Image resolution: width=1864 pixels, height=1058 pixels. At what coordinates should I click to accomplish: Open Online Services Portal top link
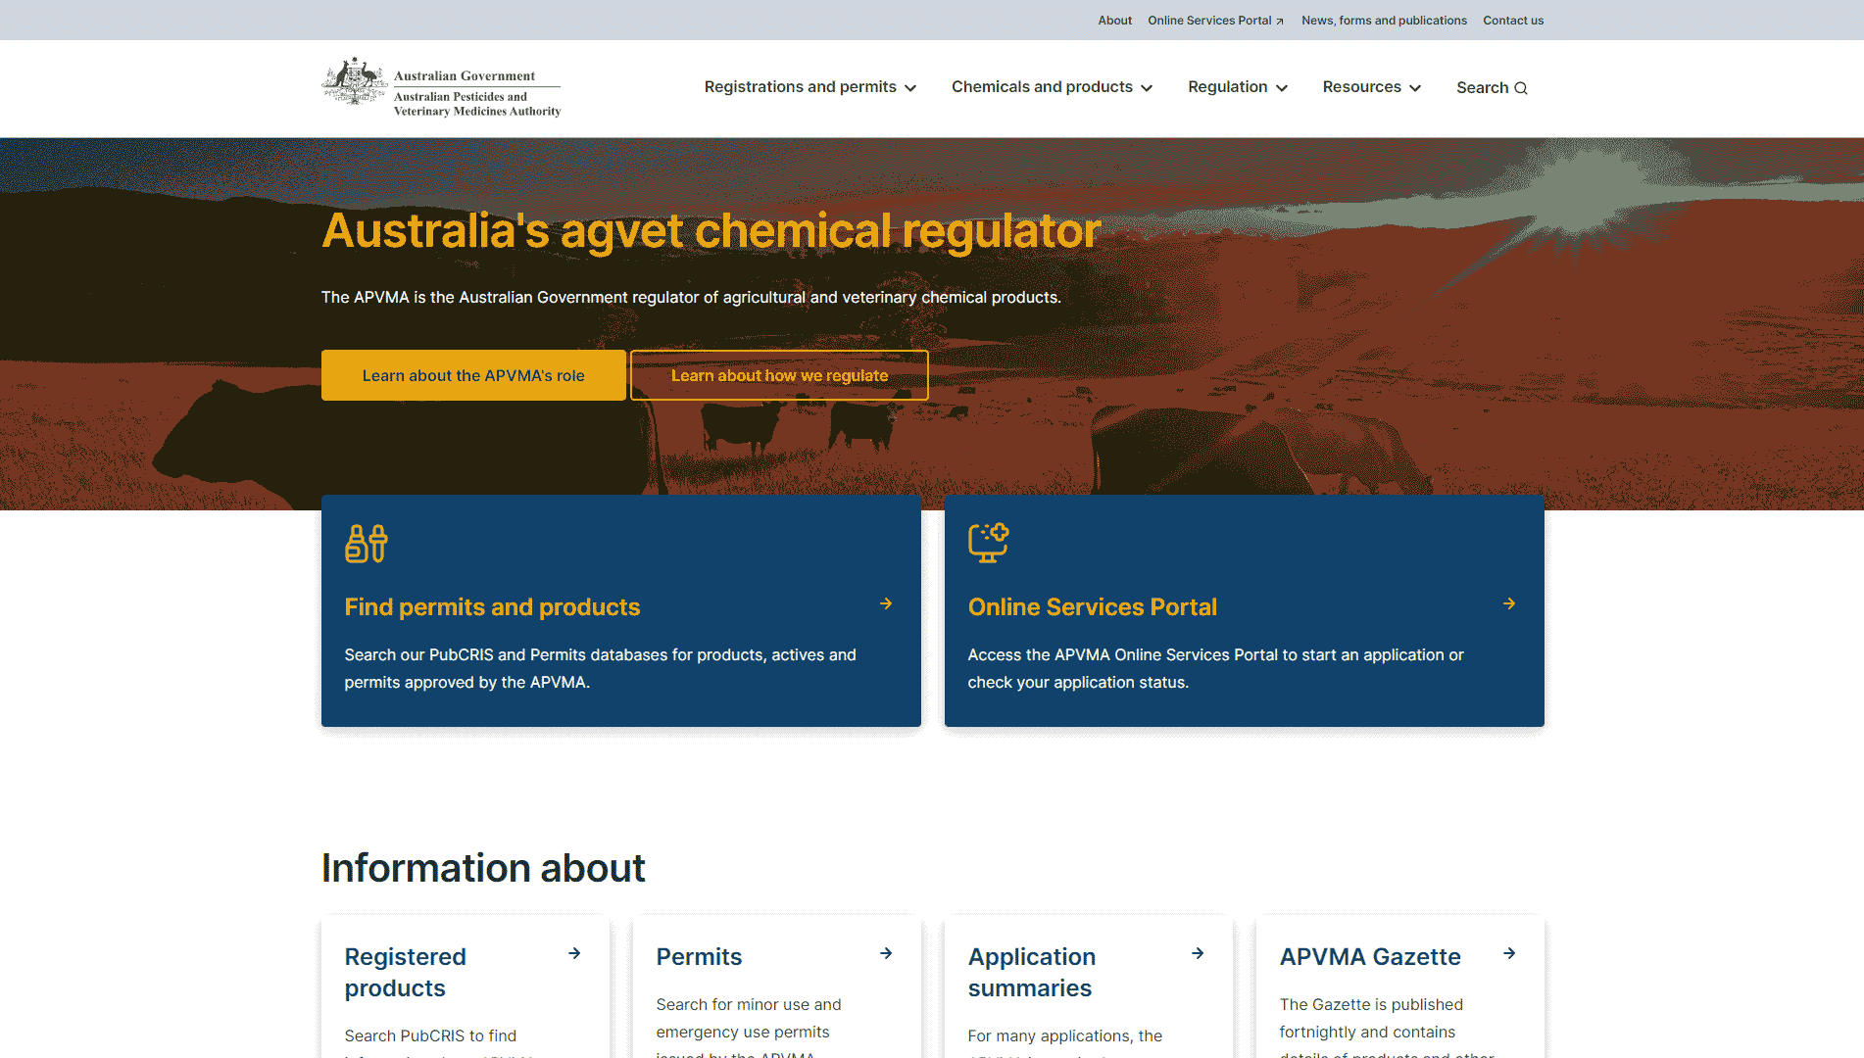pos(1215,21)
